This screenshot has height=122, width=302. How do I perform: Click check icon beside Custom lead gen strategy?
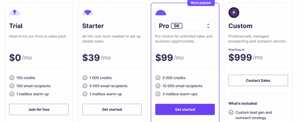[x=231, y=112]
